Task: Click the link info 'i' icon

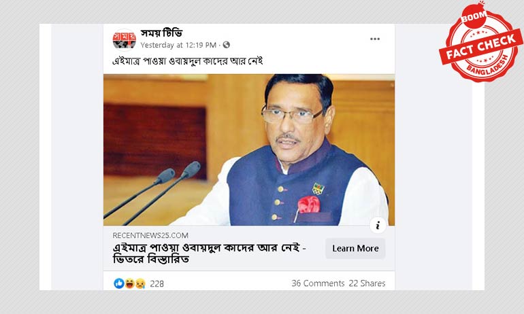Action: tap(378, 225)
